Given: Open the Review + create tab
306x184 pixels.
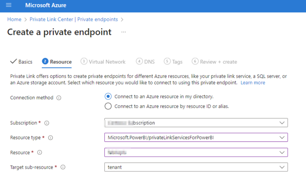Looking at the screenshot, I should pos(214,62).
